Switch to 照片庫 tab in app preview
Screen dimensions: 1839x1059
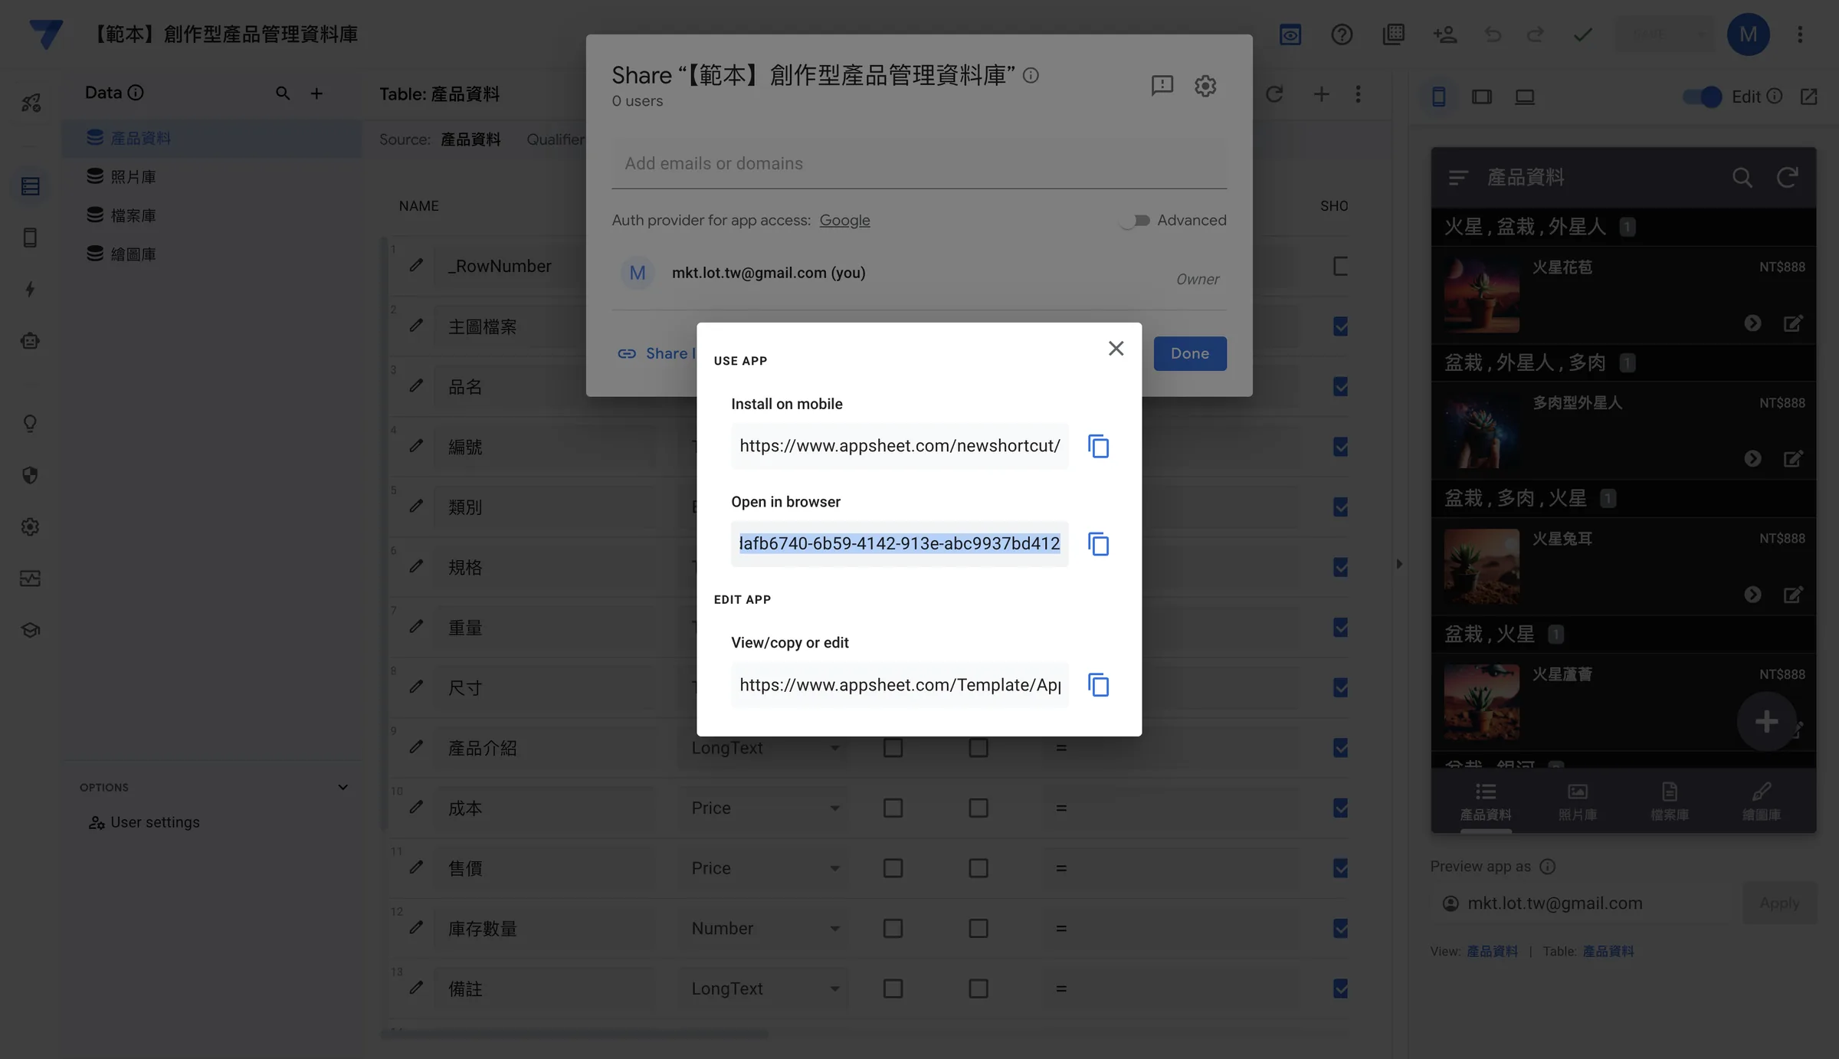(x=1577, y=802)
